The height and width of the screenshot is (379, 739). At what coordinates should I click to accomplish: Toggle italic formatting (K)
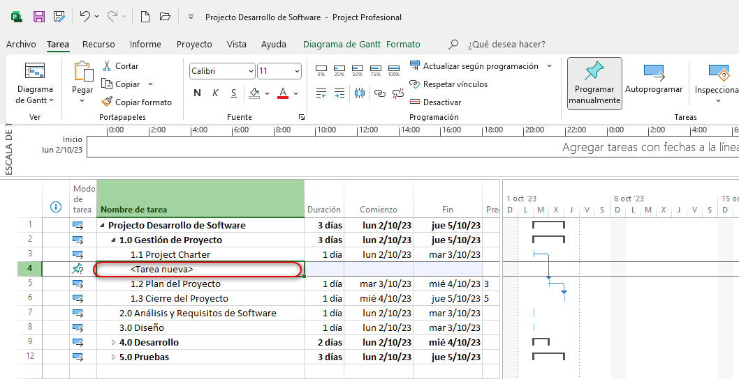pos(215,93)
